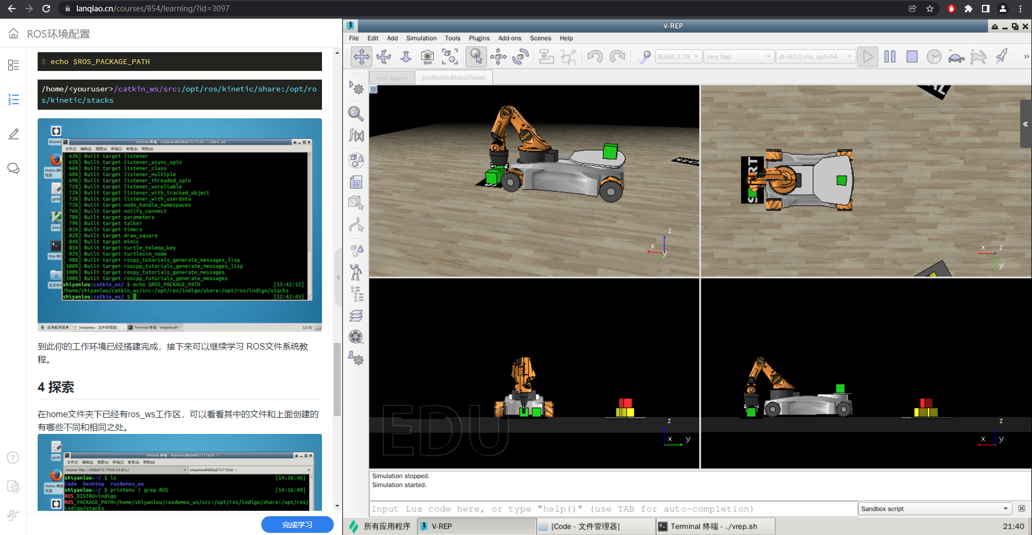The image size is (1032, 535).
Task: Open the collections icon in sidebar
Action: [x=356, y=160]
